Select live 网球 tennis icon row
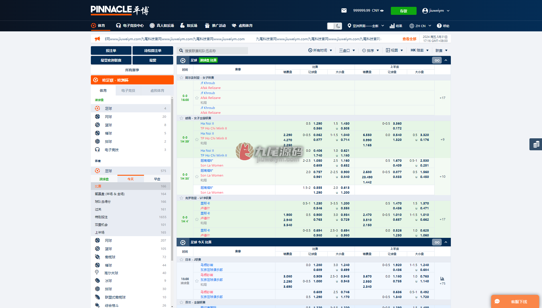Viewport: 542px width, 308px height. coord(131,117)
